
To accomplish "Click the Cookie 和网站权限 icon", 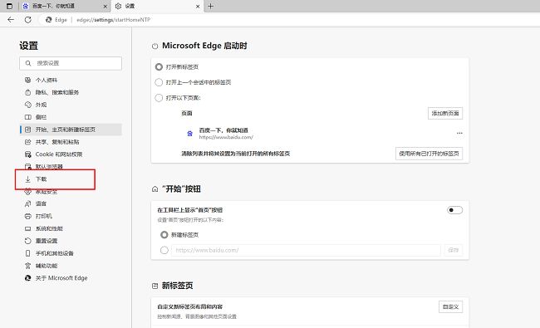I will pos(28,154).
